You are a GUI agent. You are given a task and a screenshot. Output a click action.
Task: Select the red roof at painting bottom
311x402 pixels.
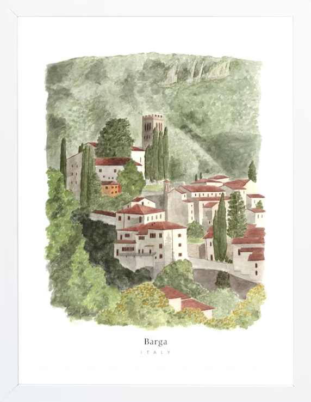click(x=185, y=299)
